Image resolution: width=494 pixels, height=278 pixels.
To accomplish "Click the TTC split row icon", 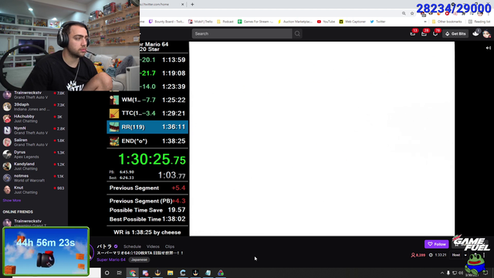I will tap(114, 114).
